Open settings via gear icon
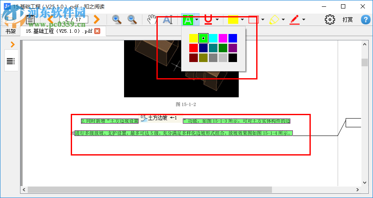373x198 pixels. point(330,20)
